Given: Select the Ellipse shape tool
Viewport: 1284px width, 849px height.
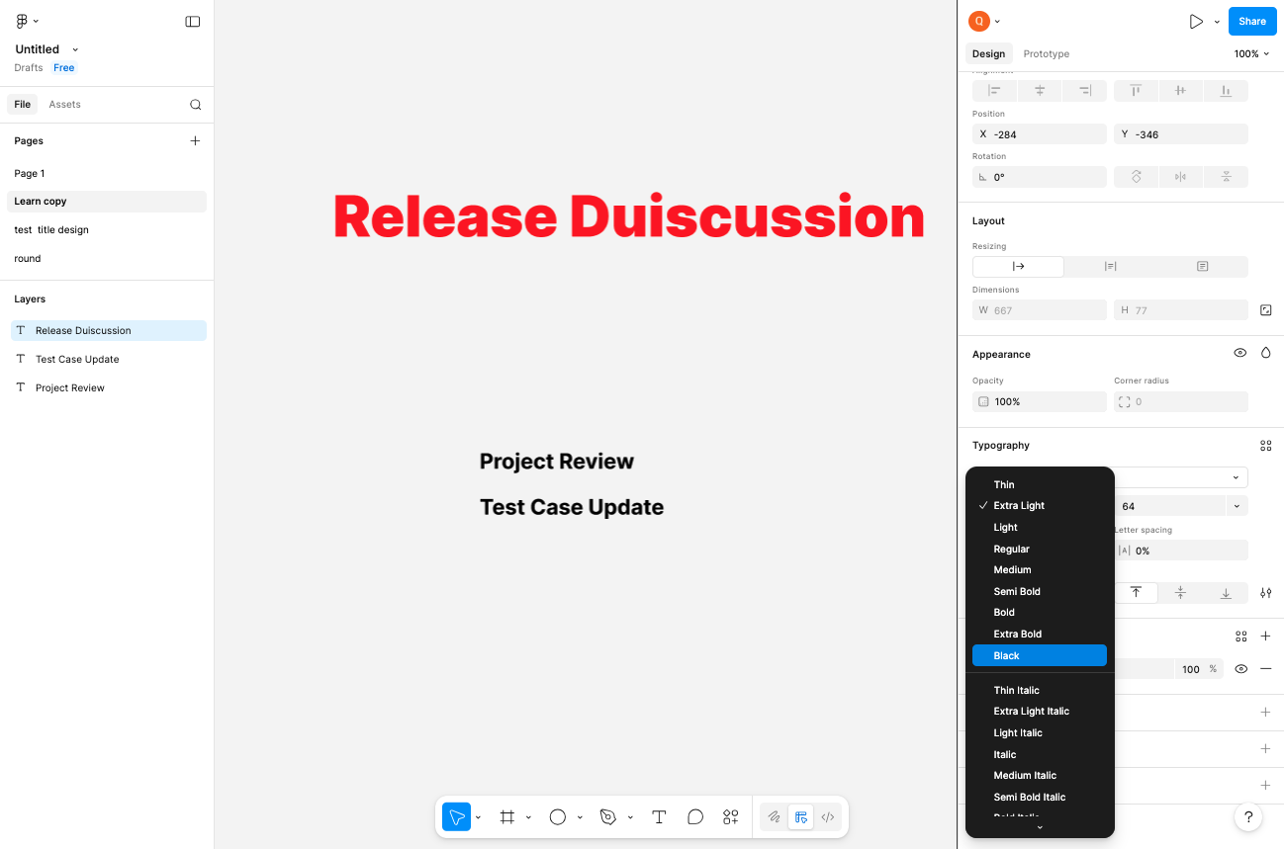Looking at the screenshot, I should coord(558,817).
